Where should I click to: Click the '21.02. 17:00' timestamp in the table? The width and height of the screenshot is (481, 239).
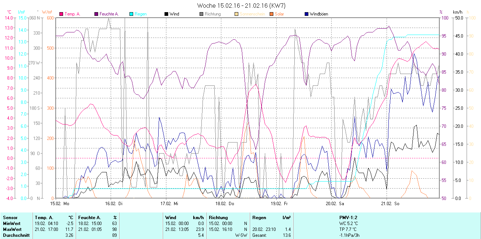(46, 229)
